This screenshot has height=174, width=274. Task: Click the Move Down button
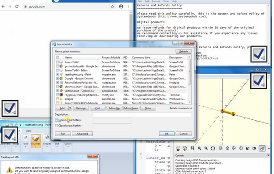131,108
